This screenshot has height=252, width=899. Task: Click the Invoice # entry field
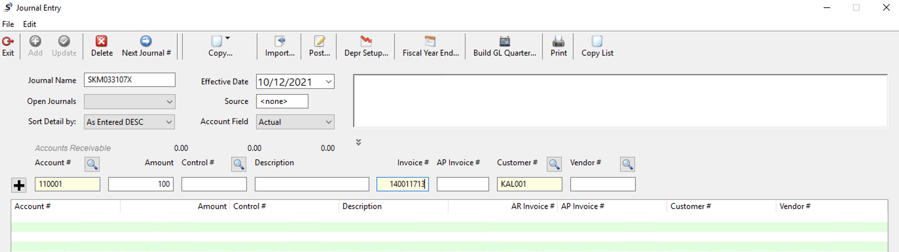click(x=402, y=184)
